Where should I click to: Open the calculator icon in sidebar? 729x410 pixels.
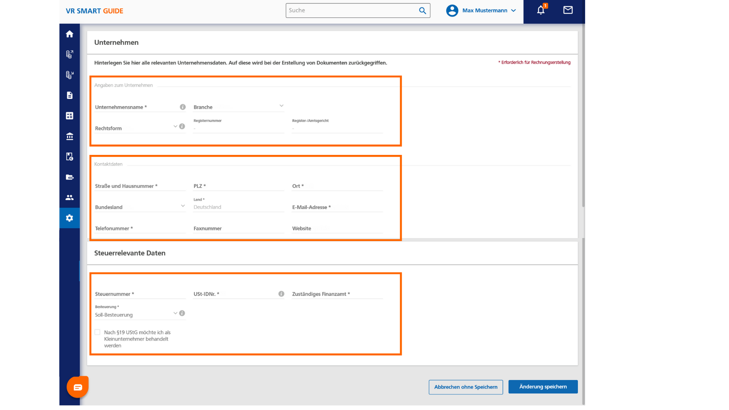[69, 116]
